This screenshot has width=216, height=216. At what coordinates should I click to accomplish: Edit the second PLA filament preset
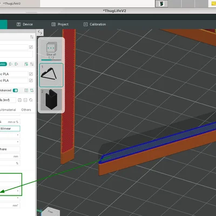(31, 80)
